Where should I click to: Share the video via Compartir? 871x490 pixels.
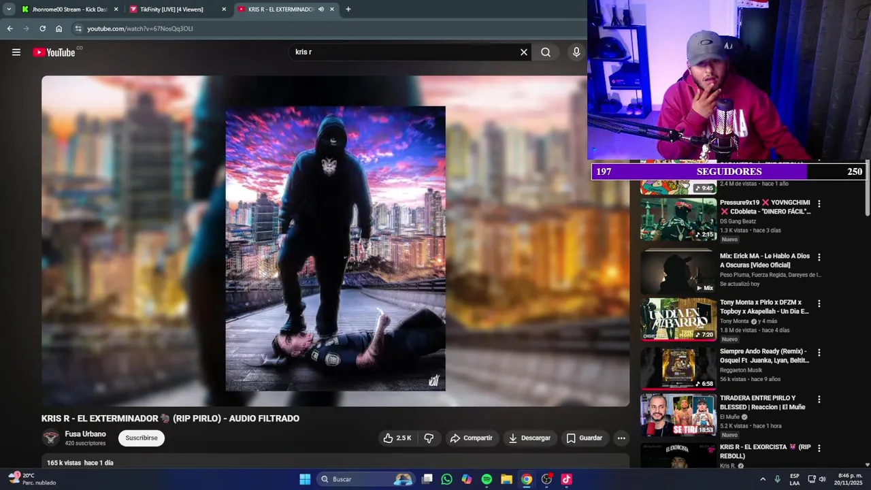click(x=472, y=438)
